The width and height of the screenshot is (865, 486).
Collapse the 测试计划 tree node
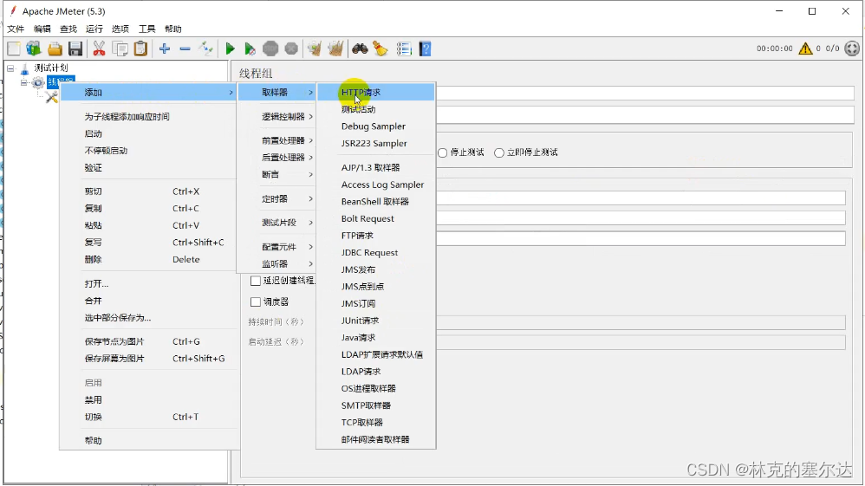tap(10, 68)
